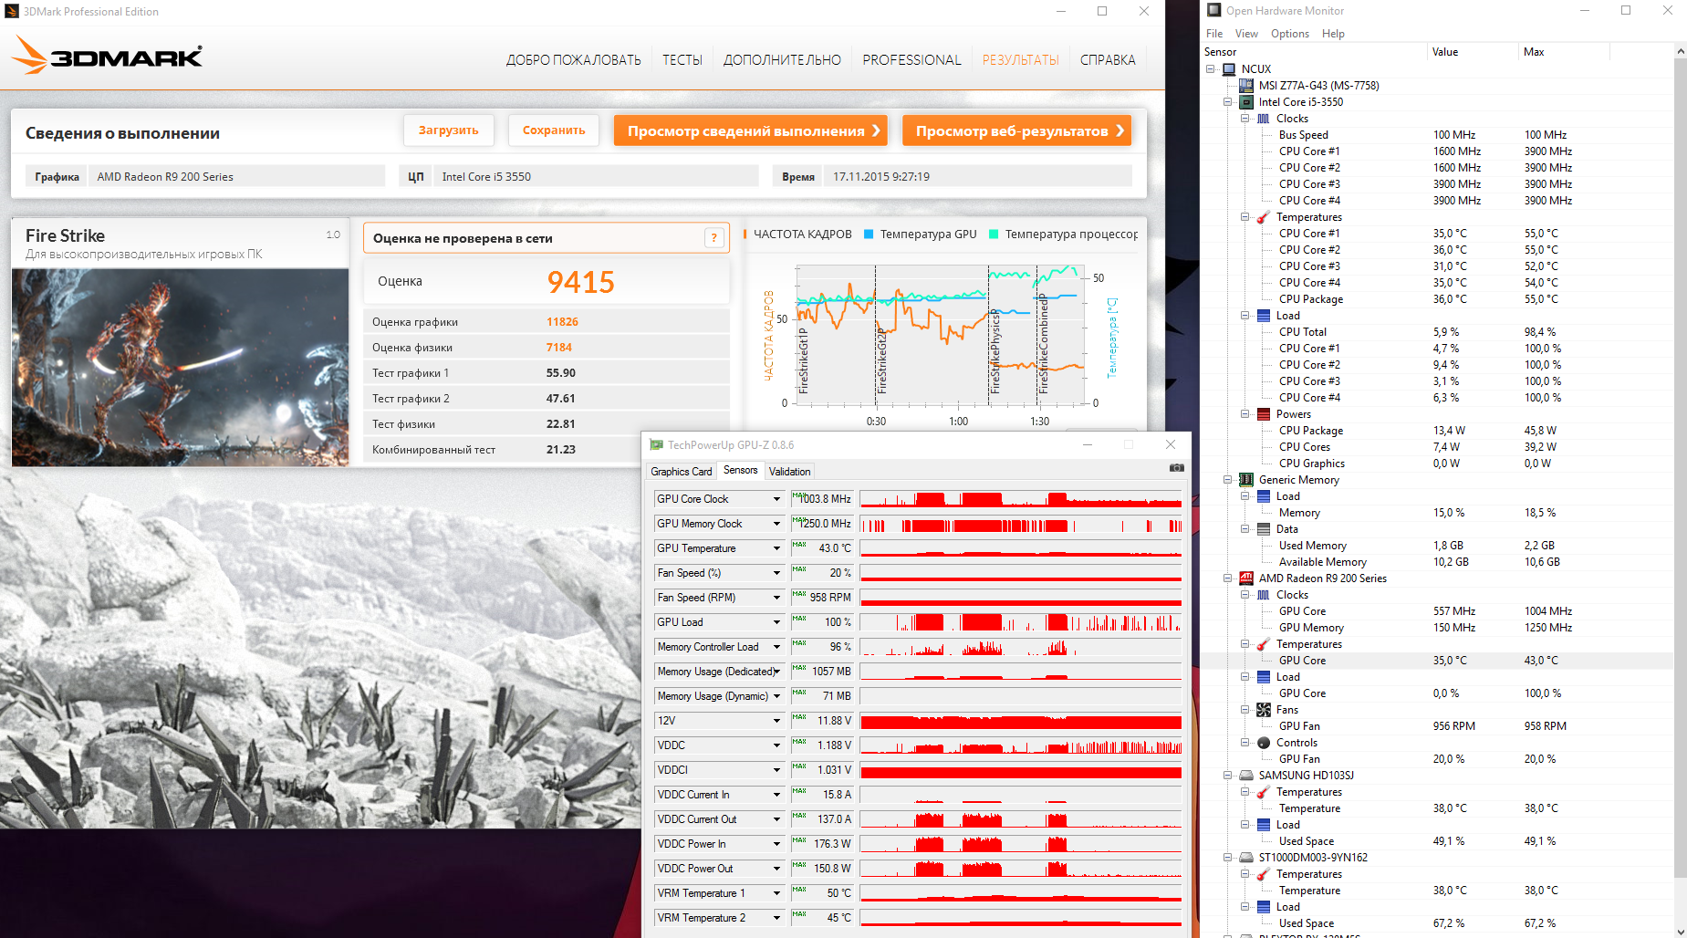Click the Powers group icon
The width and height of the screenshot is (1687, 938).
coord(1264,414)
